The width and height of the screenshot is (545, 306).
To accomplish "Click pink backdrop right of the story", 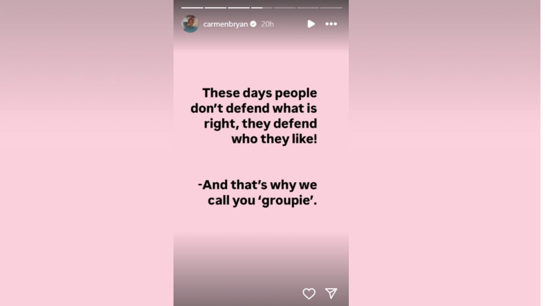I will [447, 153].
